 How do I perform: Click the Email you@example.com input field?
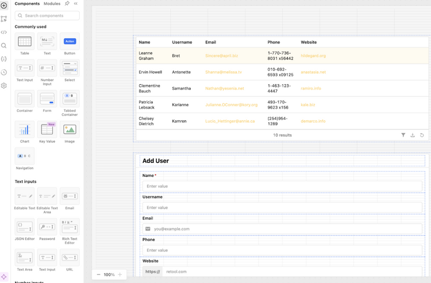[x=282, y=229]
